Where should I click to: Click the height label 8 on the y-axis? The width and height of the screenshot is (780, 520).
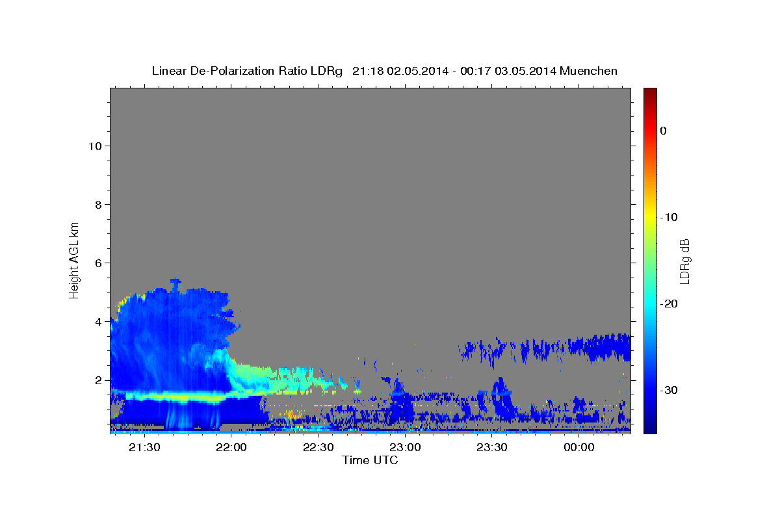[x=97, y=204]
